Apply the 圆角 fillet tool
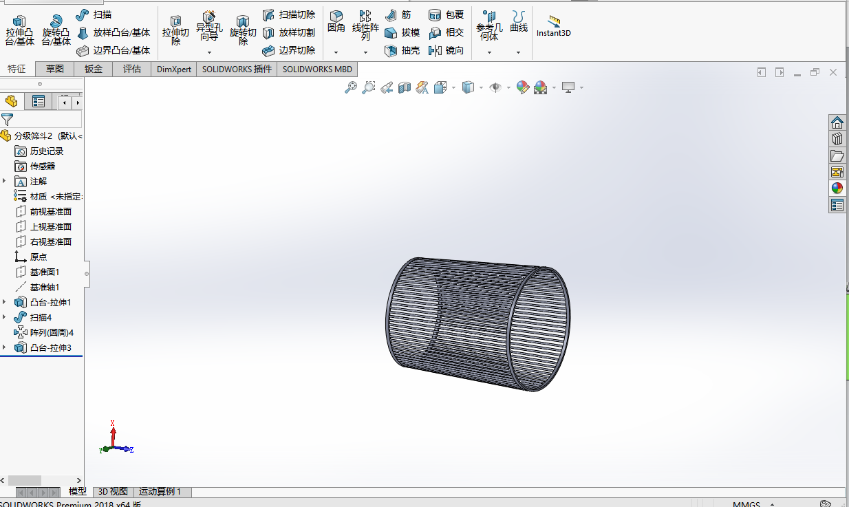849x507 pixels. tap(336, 22)
